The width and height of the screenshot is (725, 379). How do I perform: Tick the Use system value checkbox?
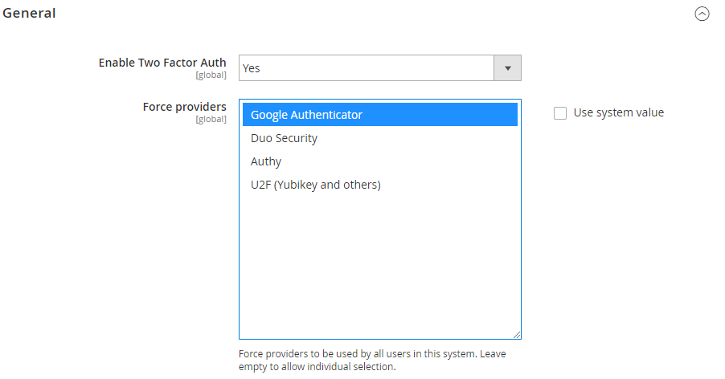560,113
